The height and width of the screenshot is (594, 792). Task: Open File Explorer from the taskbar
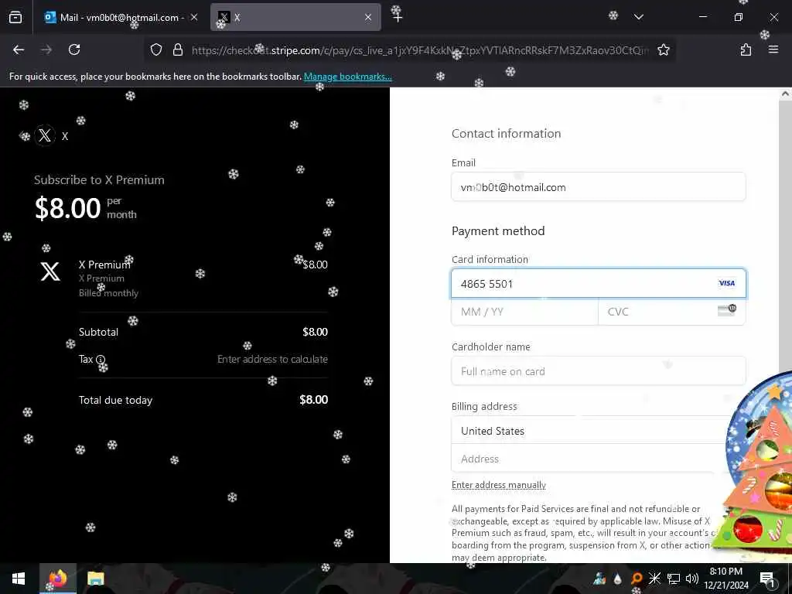[95, 579]
